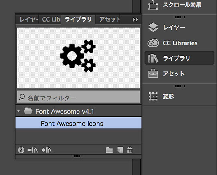Viewport: 217px width, 175px height.
Task: Select the ライブラリ side panel entry
Action: [x=179, y=58]
